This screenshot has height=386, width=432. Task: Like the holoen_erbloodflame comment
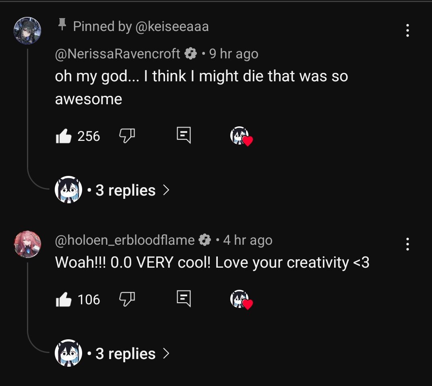point(64,300)
